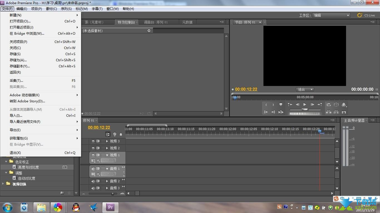
Task: Click Set Display Style icon on 音频 1
Action: 93,174
